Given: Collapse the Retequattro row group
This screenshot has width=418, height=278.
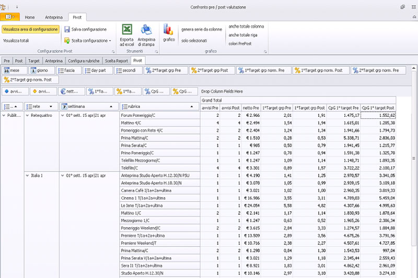Looking at the screenshot, I should pos(27,115).
